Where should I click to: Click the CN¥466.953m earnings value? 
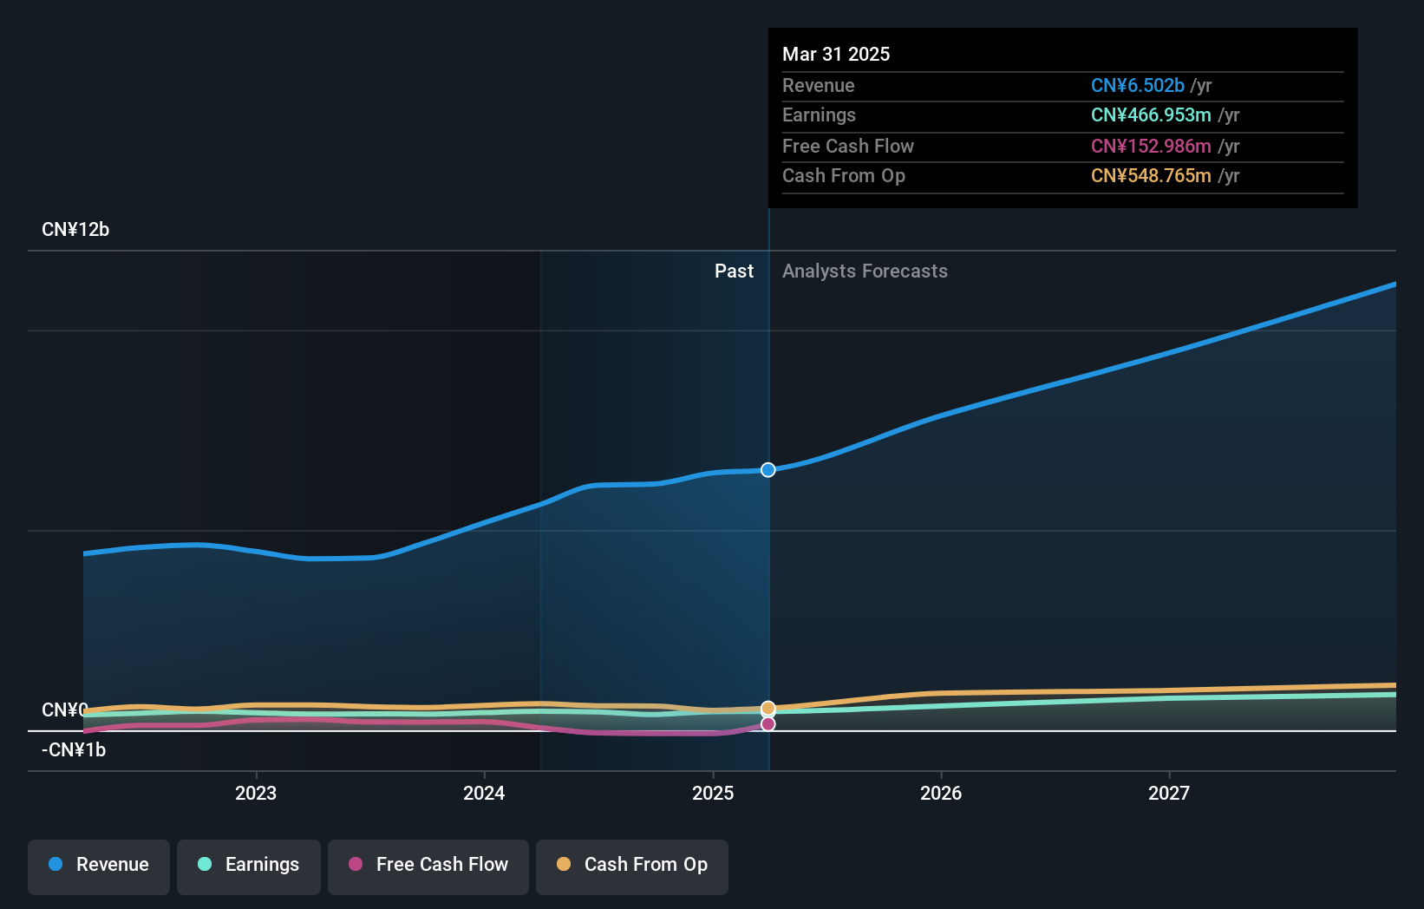tap(1151, 115)
